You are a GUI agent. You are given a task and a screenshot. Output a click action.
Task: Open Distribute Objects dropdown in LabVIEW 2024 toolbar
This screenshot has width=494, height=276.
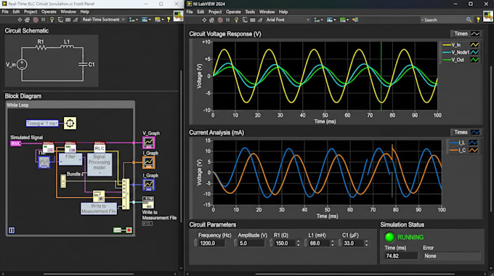(x=331, y=20)
